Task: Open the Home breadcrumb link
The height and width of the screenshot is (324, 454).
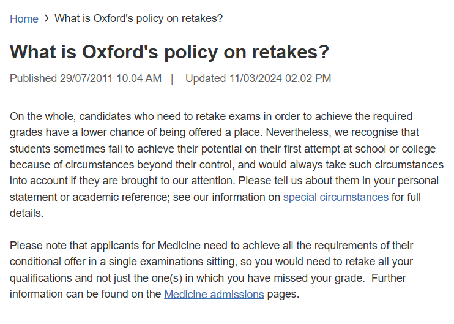Action: (x=24, y=18)
